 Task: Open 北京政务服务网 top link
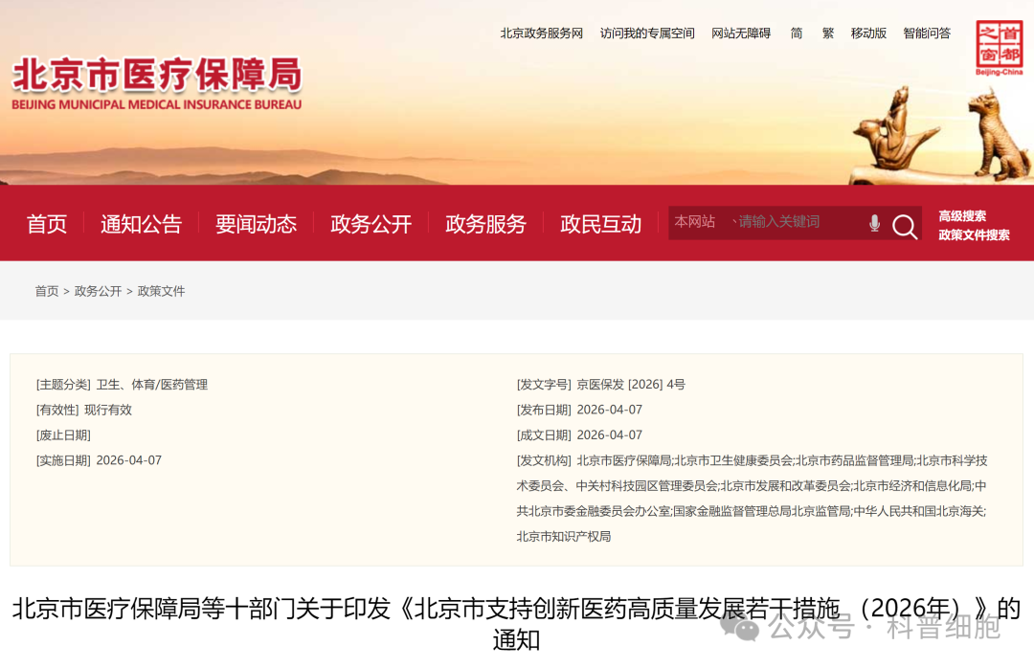coord(541,33)
